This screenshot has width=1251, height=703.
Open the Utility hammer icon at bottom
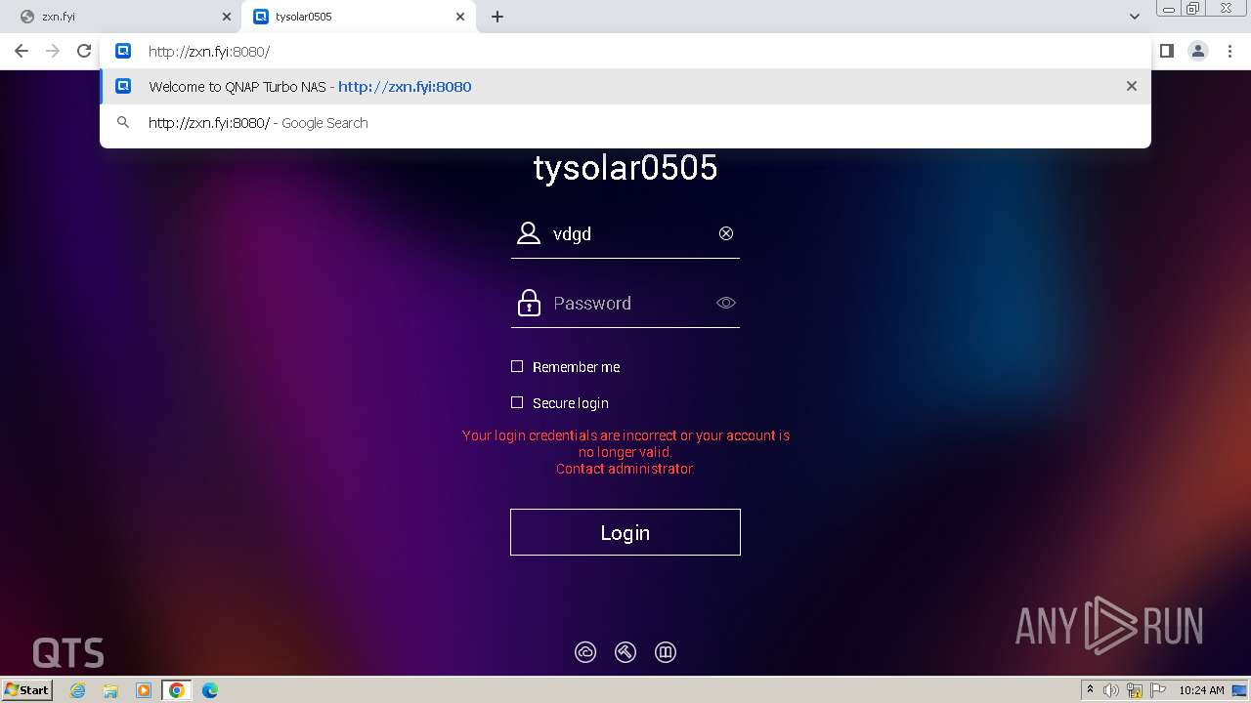(625, 652)
